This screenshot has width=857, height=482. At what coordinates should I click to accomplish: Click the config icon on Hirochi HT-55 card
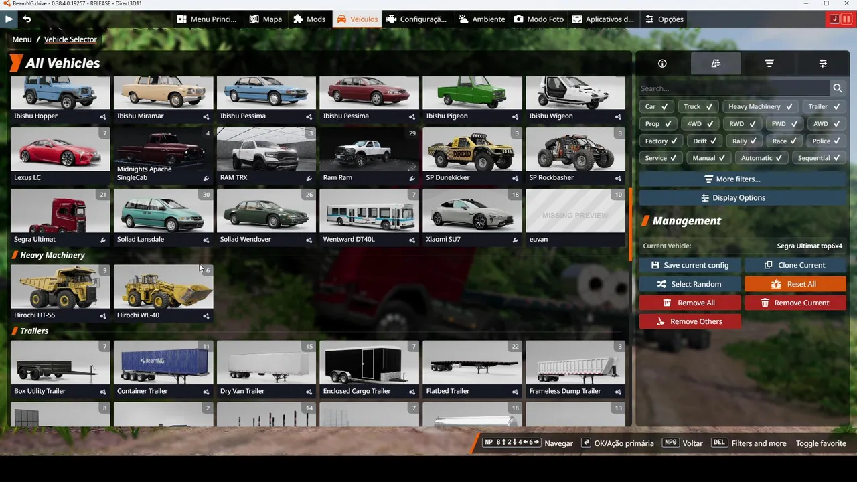coord(103,315)
